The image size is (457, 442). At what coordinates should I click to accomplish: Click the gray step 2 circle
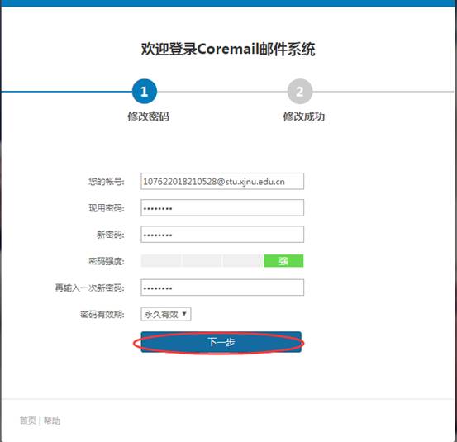coord(300,92)
